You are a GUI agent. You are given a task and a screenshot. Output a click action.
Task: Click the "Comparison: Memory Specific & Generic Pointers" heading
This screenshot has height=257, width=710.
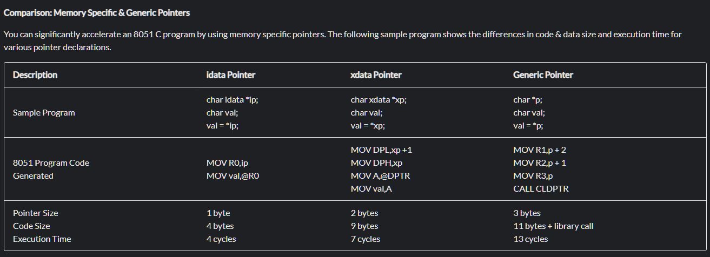(x=97, y=12)
